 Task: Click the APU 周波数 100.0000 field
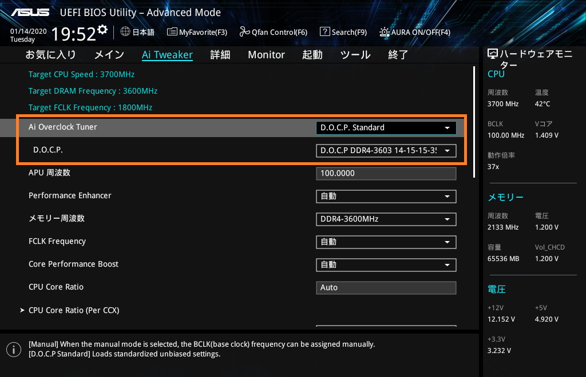(x=386, y=174)
